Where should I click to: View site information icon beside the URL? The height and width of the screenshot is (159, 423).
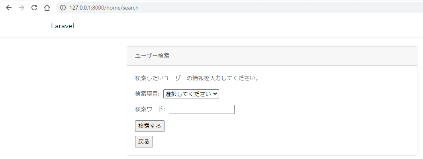[63, 8]
